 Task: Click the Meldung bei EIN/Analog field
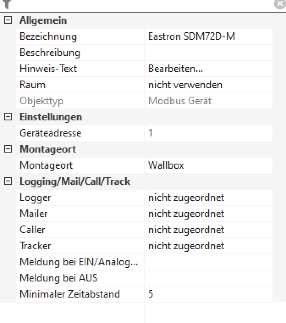click(x=207, y=262)
